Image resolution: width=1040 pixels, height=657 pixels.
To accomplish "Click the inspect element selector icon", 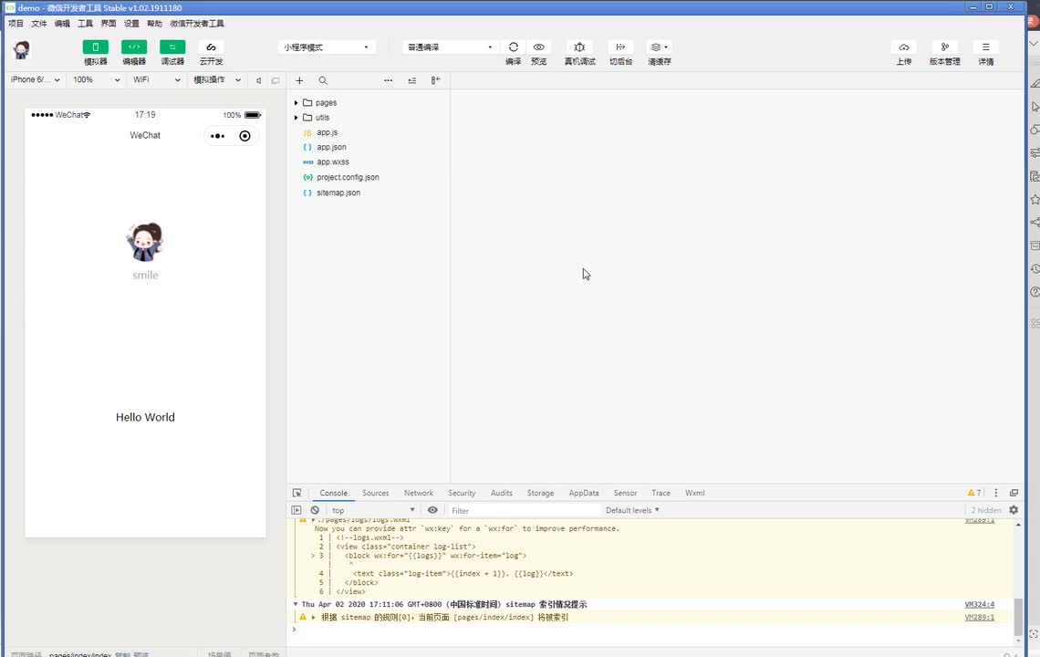I will (x=297, y=493).
